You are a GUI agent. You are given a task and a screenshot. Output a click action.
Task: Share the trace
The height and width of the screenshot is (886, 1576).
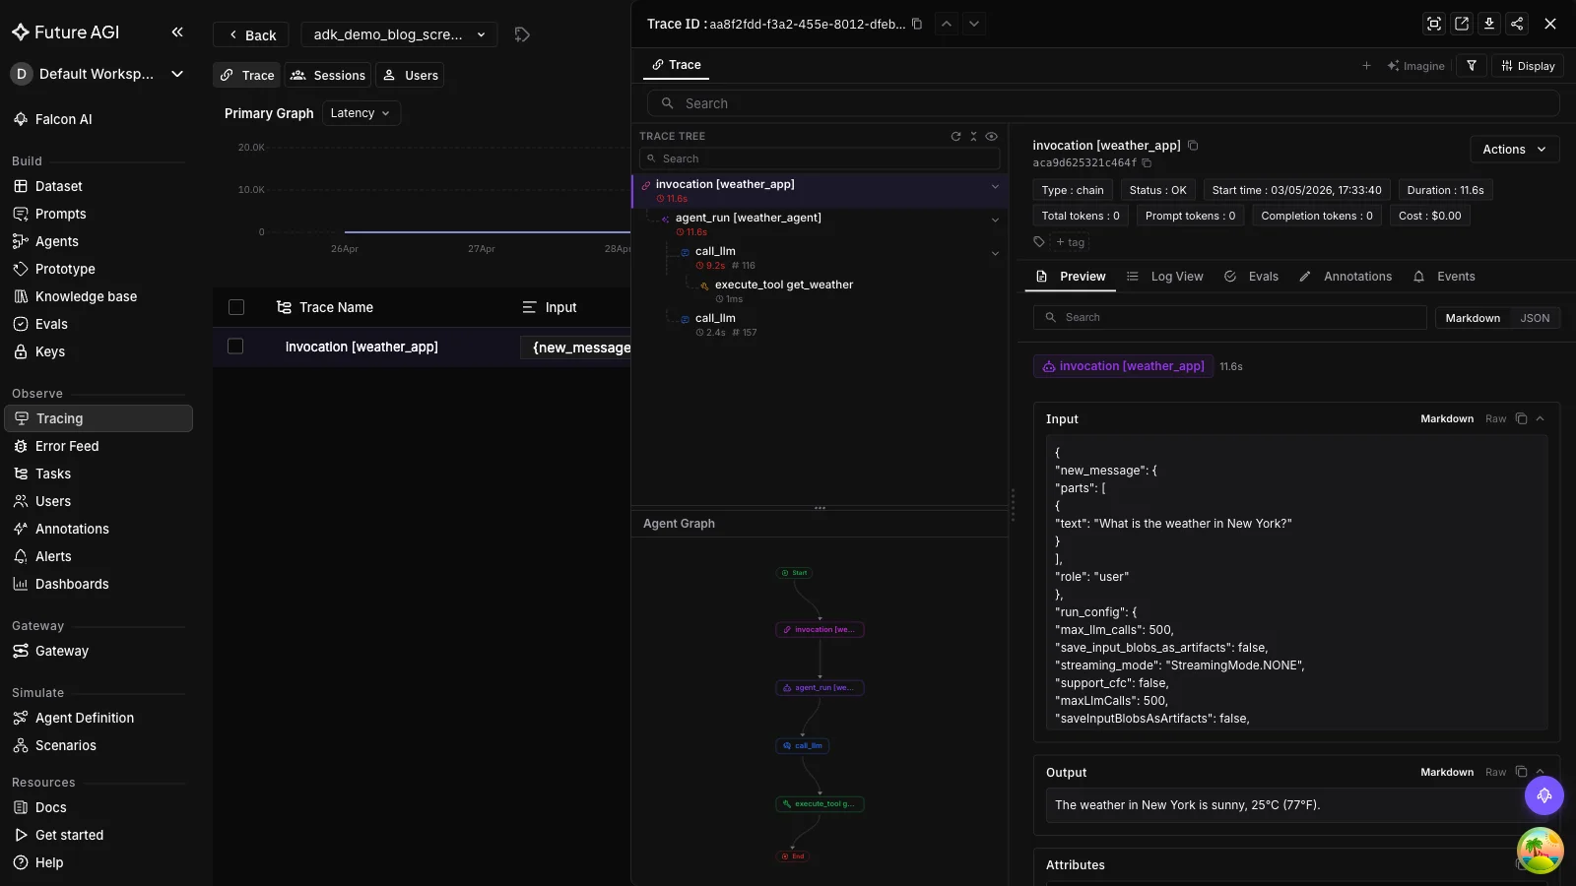click(x=1517, y=24)
